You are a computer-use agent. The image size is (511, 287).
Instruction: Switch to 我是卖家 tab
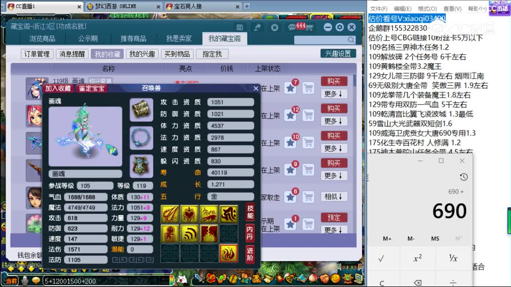tap(179, 39)
